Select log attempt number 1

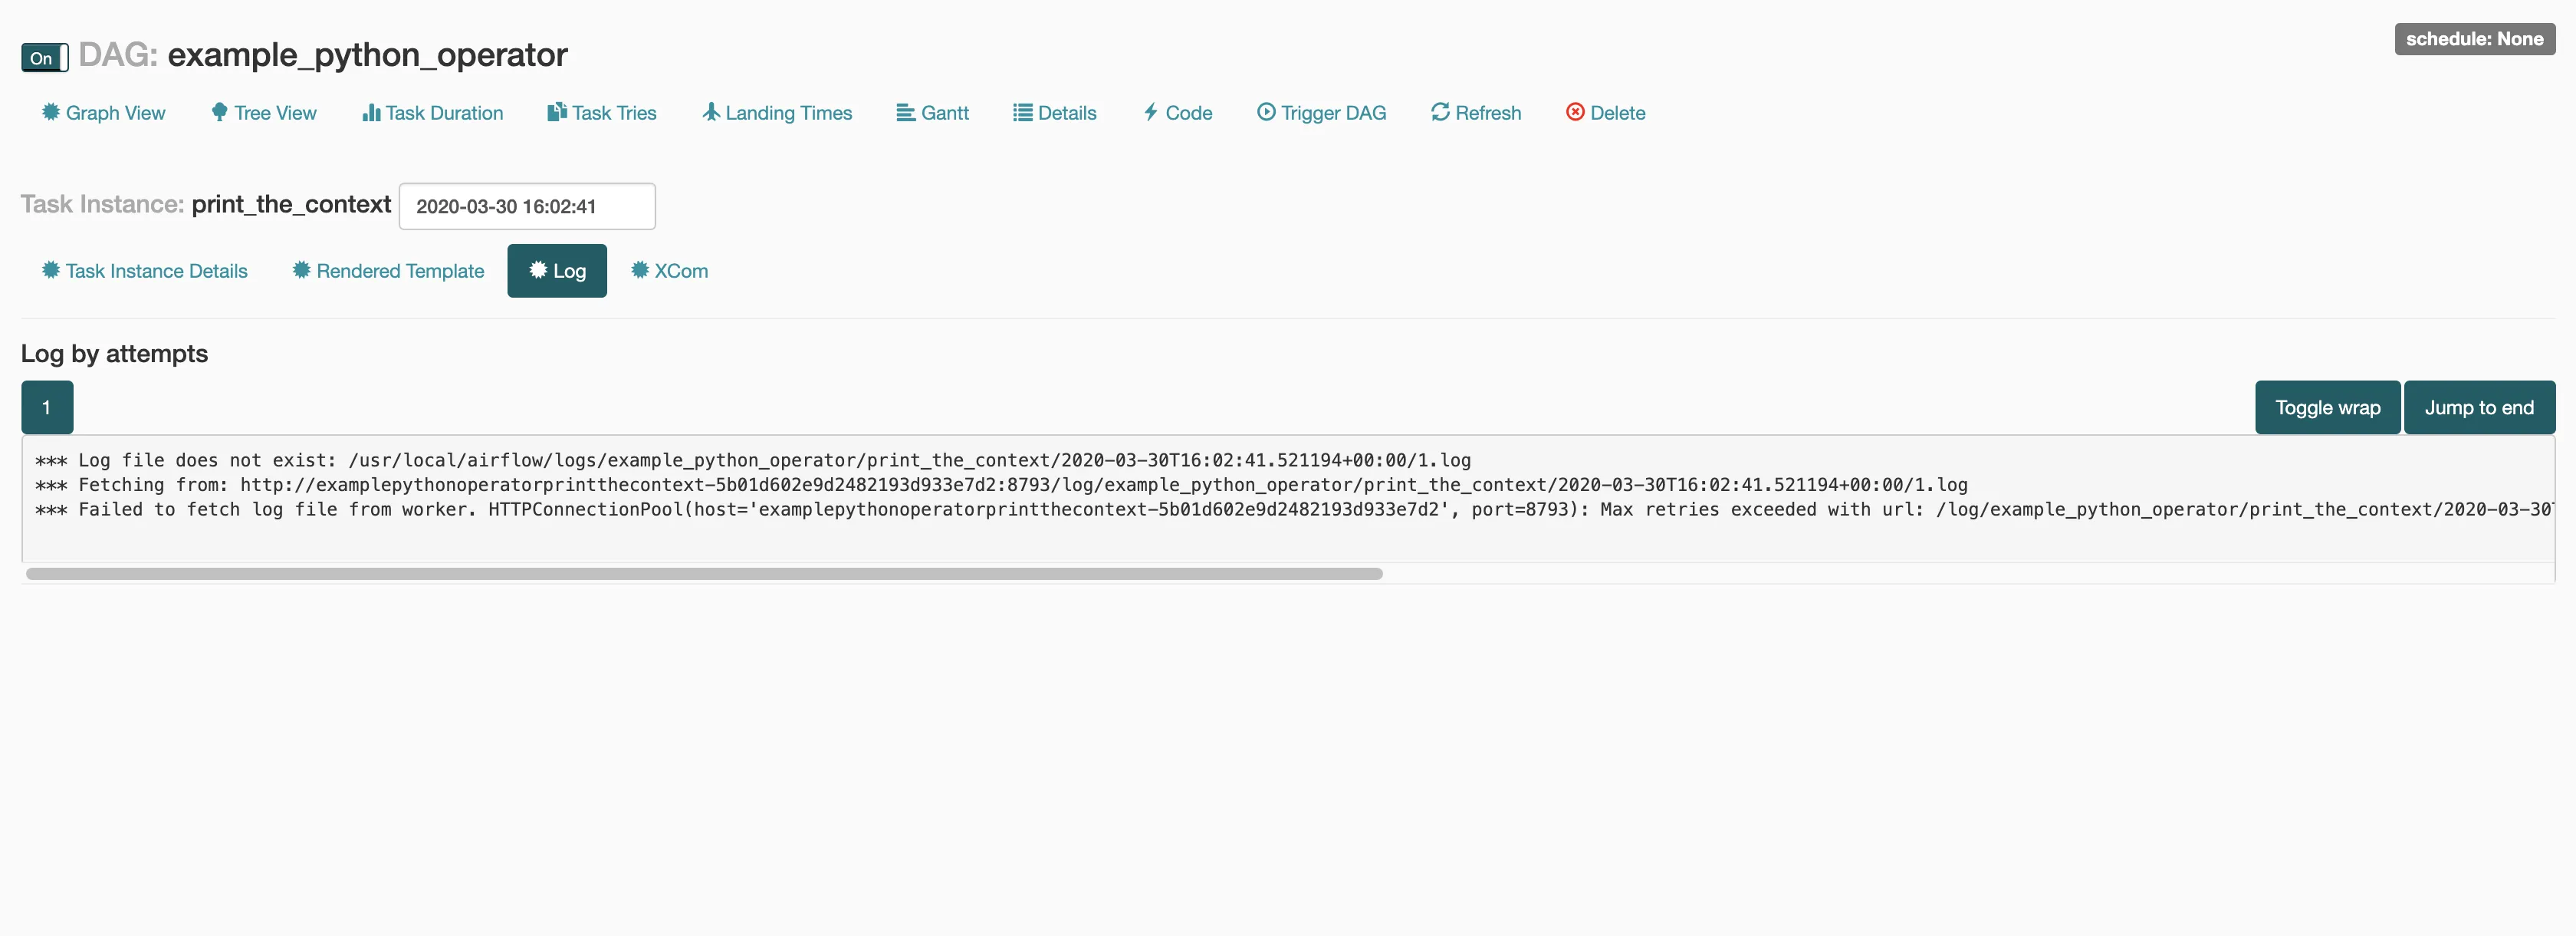tap(46, 407)
